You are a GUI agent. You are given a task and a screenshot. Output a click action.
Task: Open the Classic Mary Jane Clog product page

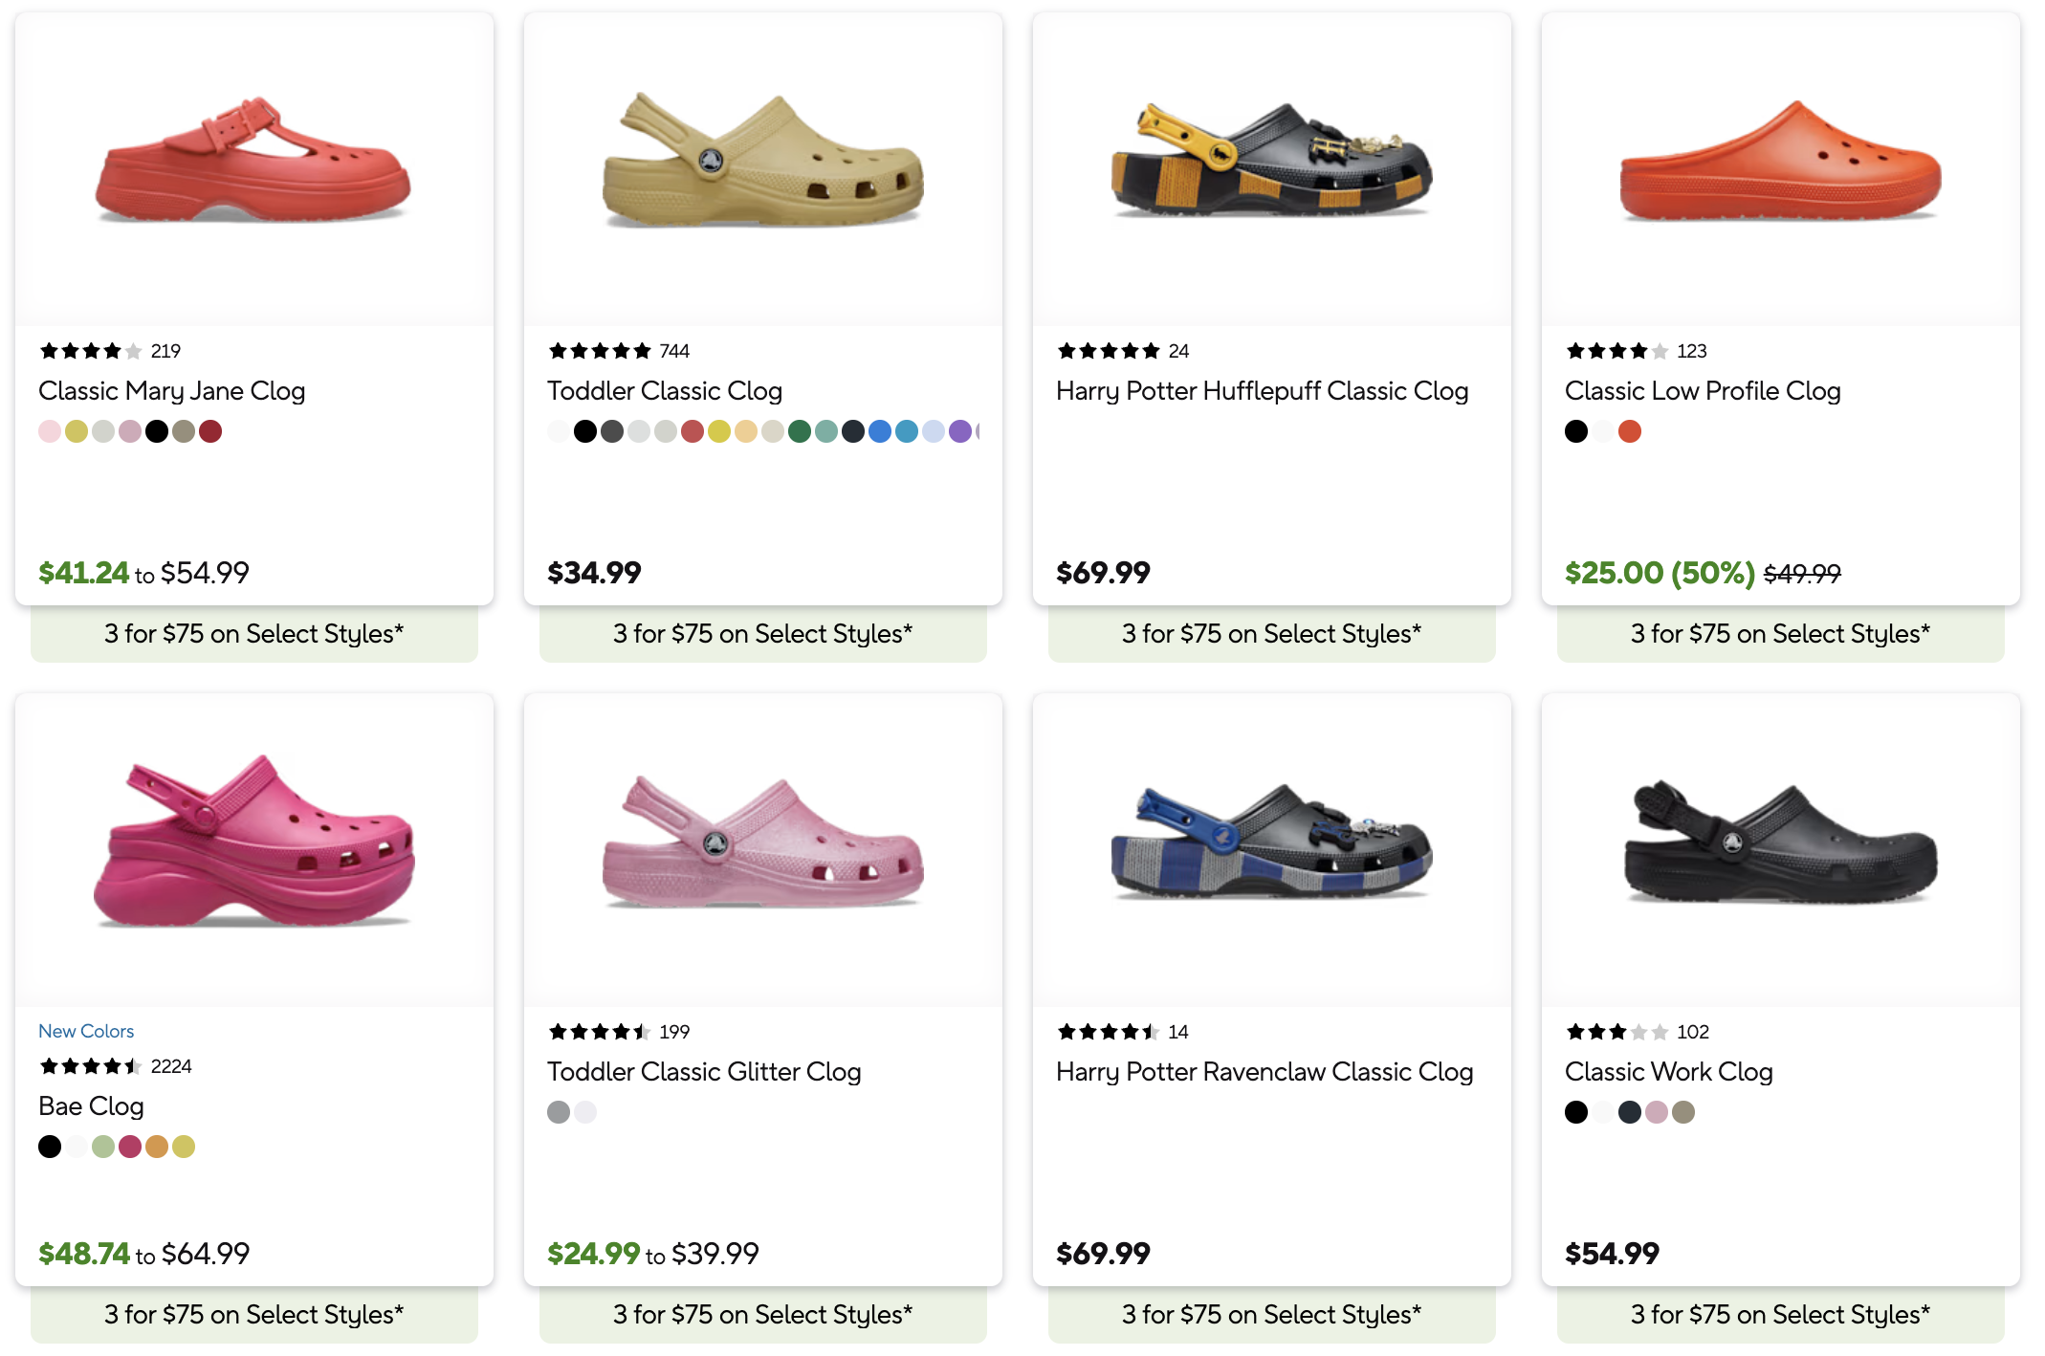point(171,390)
